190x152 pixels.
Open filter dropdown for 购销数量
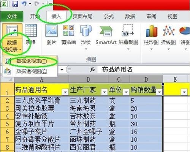[x=159, y=92]
